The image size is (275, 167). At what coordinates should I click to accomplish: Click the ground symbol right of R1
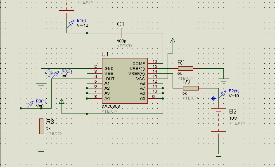point(224,81)
